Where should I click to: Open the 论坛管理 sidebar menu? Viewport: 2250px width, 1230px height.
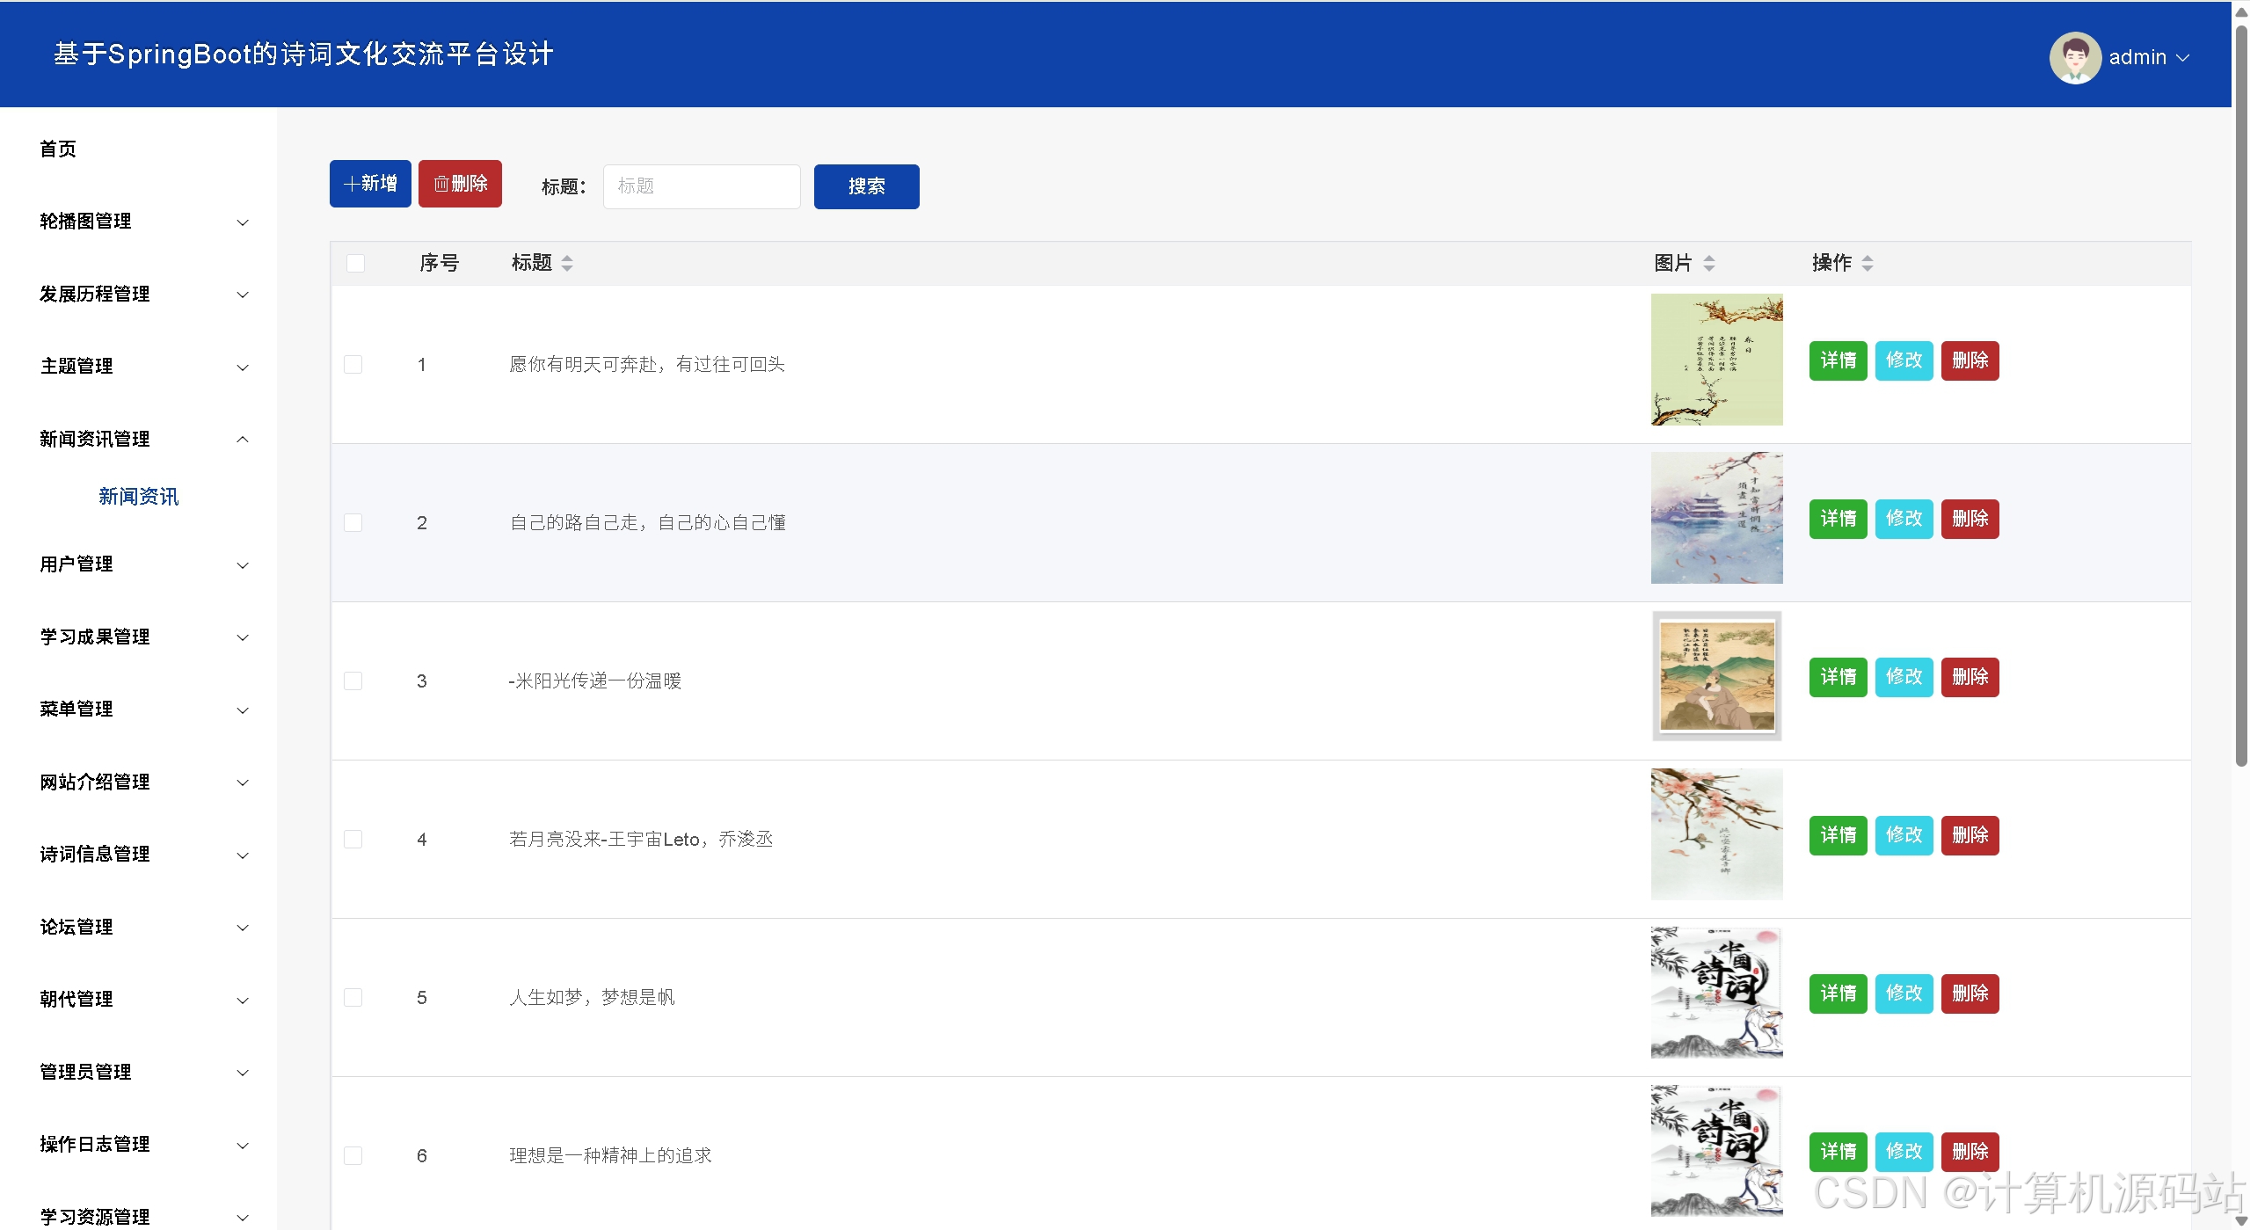click(x=139, y=927)
